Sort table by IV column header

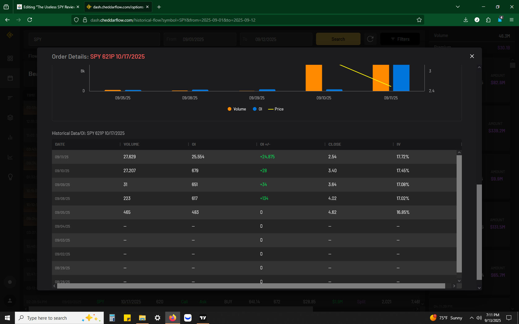pos(399,144)
